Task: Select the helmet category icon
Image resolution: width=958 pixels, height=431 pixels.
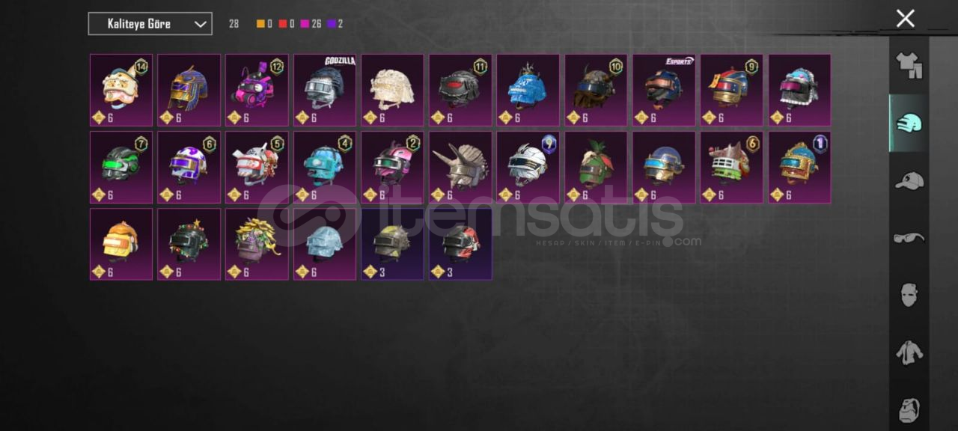Action: click(x=909, y=123)
